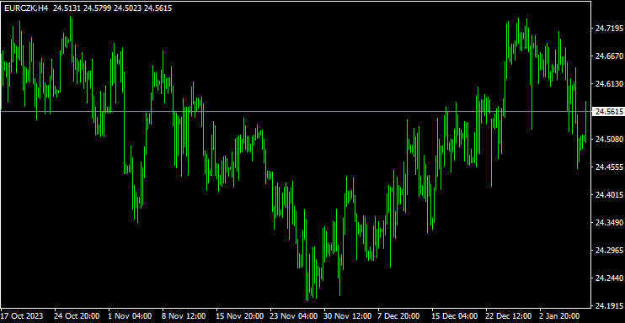Screen dimensions: 625x323
Task: Select the 17 Oct 2023 time marker
Action: tap(23, 316)
